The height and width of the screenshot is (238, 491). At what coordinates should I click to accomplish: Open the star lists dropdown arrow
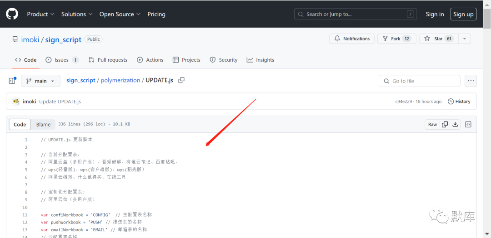465,39
